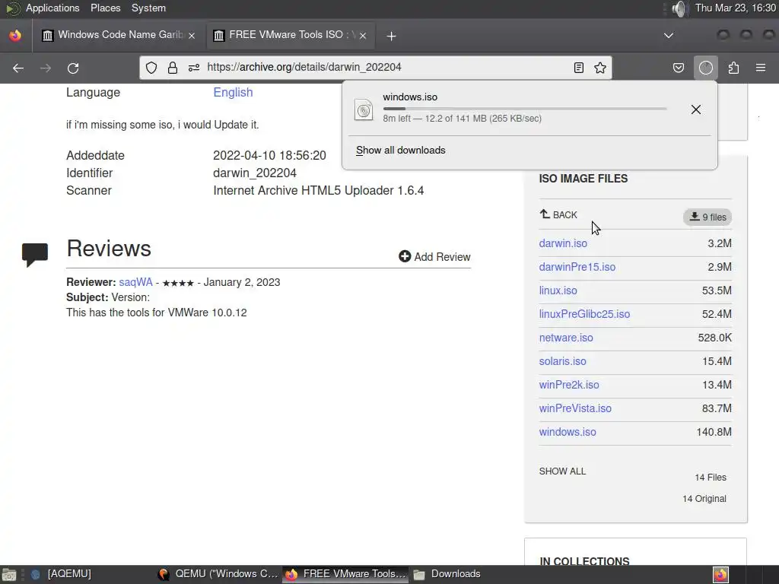Open the System menu

click(148, 8)
